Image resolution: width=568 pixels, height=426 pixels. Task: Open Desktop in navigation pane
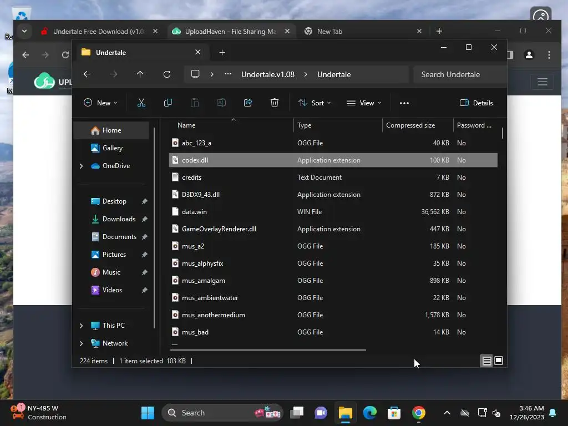coord(114,201)
